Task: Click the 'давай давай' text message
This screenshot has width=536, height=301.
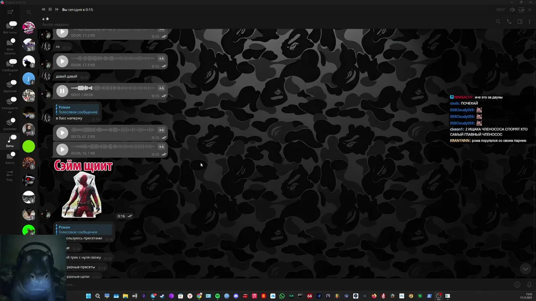Action: (66, 77)
